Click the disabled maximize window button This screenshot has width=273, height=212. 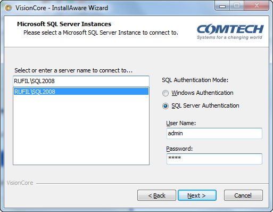[237, 6]
